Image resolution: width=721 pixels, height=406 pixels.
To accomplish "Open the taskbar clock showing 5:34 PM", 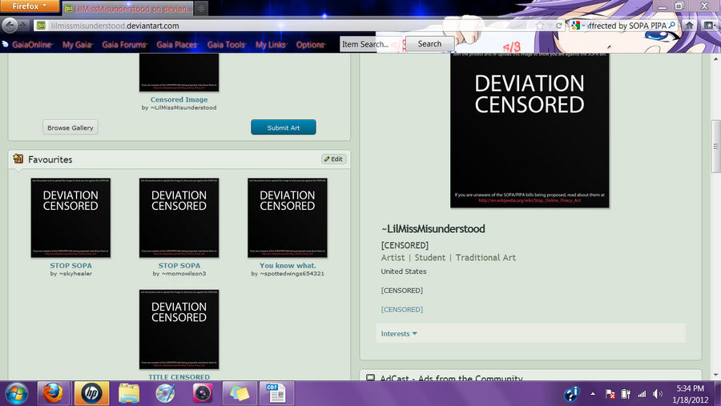I will 691,394.
